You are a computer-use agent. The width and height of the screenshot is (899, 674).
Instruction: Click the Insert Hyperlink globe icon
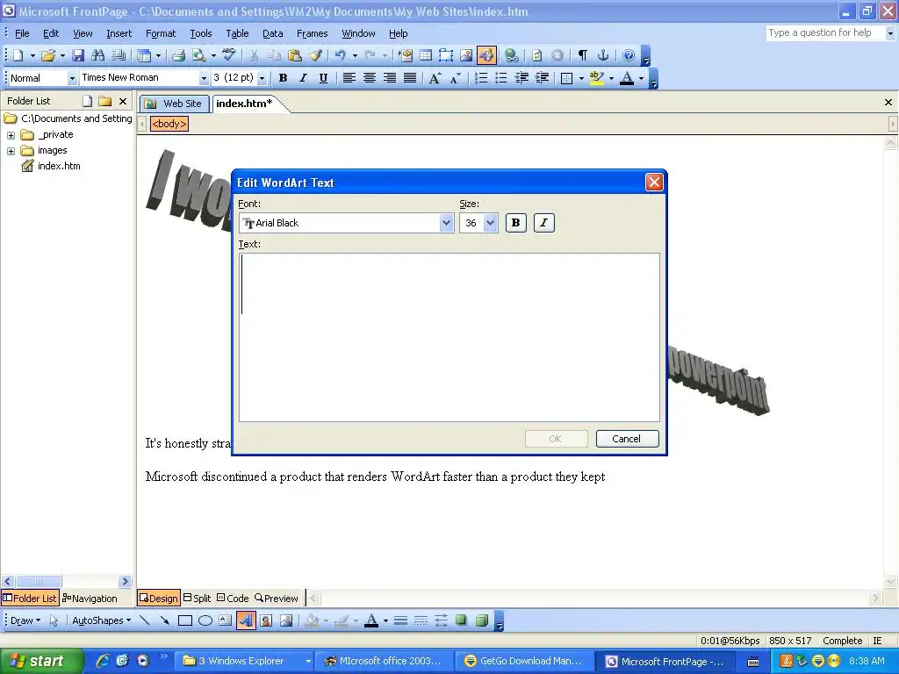[x=512, y=55]
